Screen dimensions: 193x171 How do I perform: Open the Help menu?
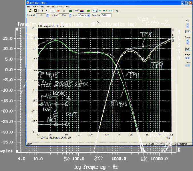[68, 7]
